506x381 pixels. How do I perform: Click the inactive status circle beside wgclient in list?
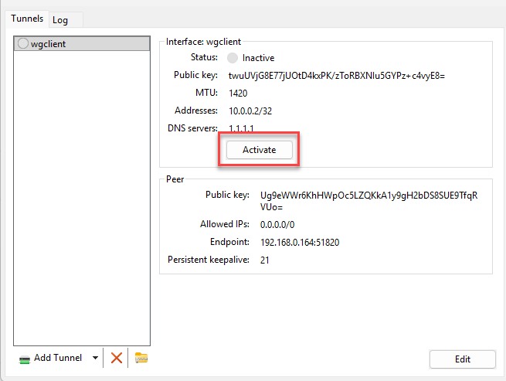tap(23, 44)
